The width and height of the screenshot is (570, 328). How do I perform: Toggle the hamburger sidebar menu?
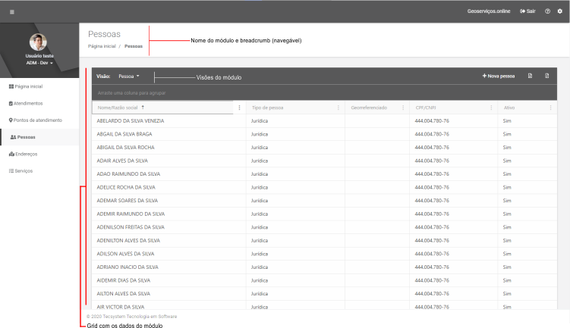(11, 11)
